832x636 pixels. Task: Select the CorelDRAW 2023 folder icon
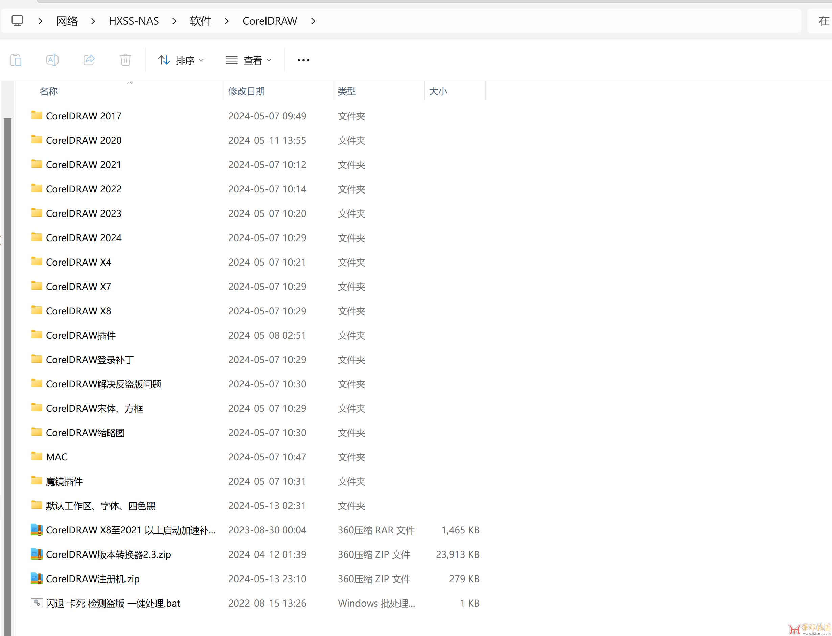(x=37, y=213)
